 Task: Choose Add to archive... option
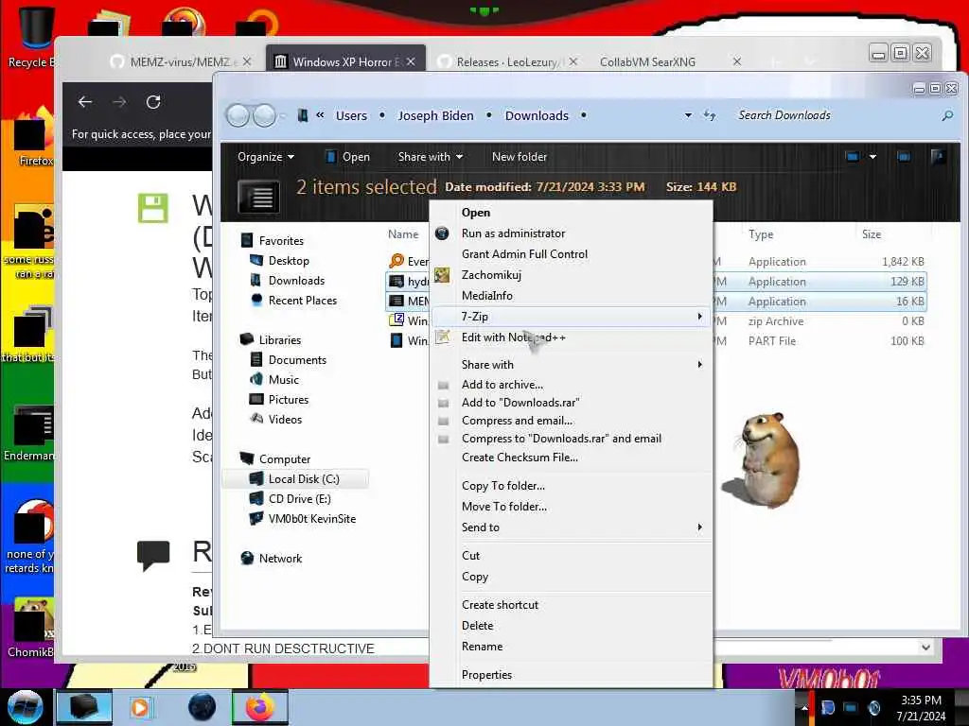click(572, 385)
